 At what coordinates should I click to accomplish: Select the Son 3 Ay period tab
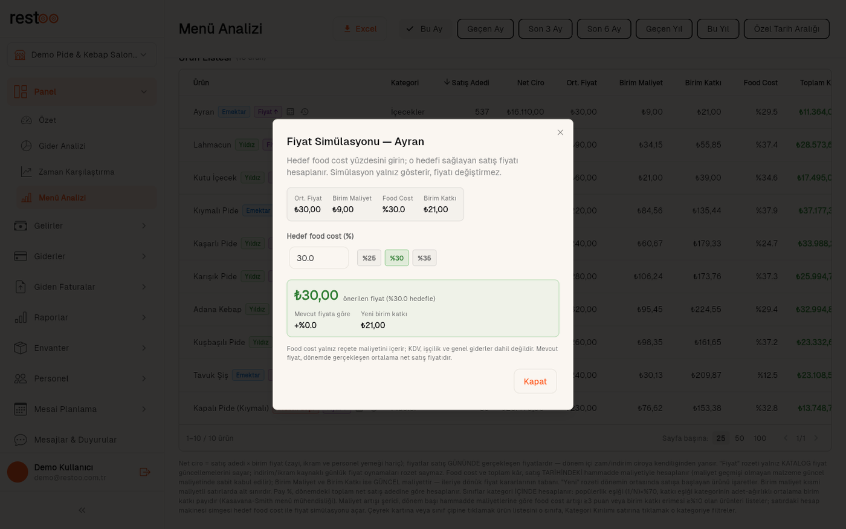click(545, 29)
